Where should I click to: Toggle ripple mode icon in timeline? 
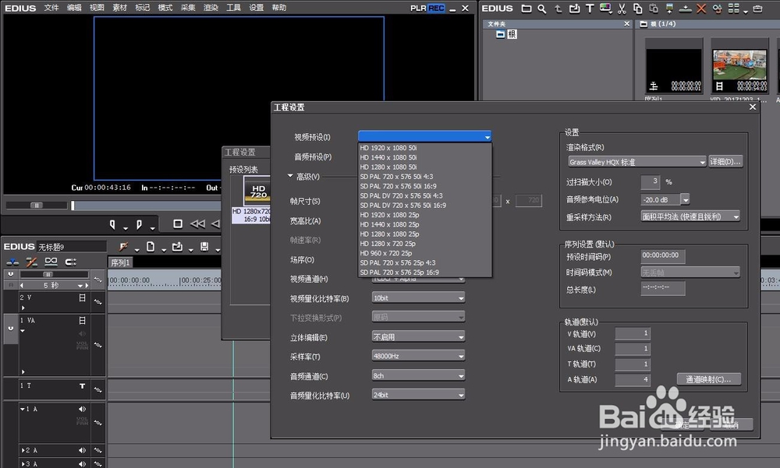tap(32, 262)
